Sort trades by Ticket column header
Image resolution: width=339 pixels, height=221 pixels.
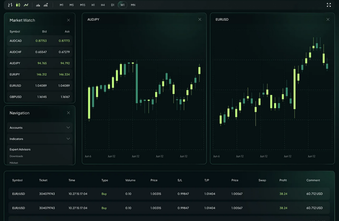point(43,180)
